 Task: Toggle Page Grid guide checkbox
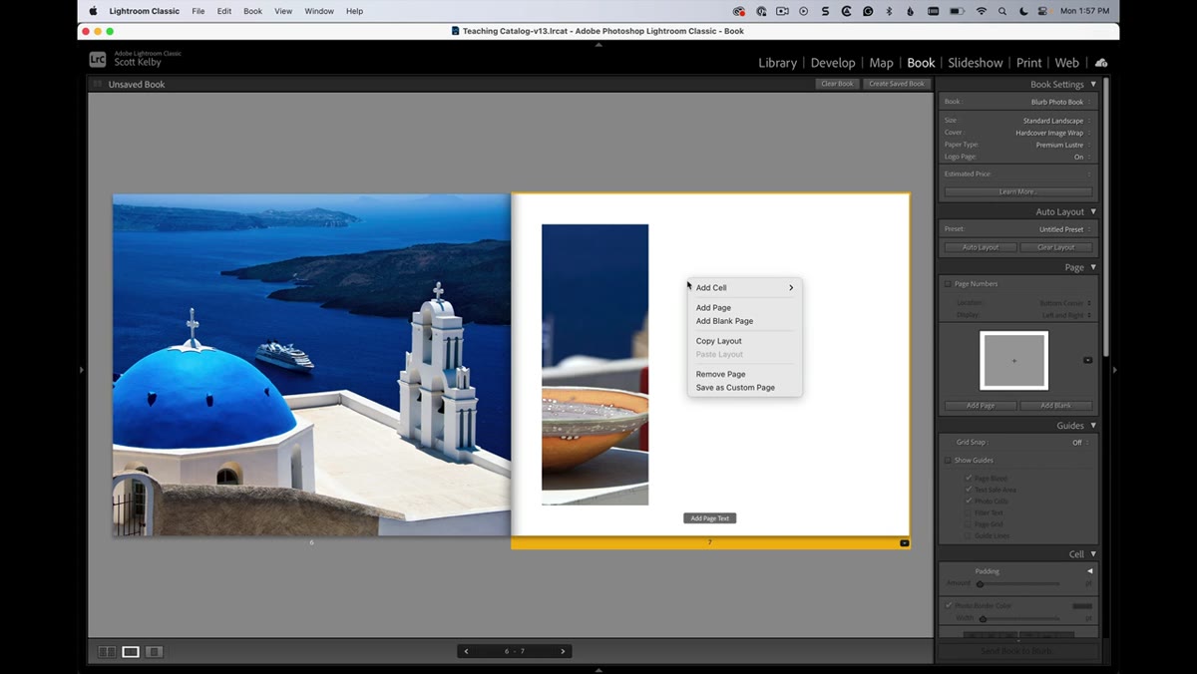pyautogui.click(x=969, y=524)
